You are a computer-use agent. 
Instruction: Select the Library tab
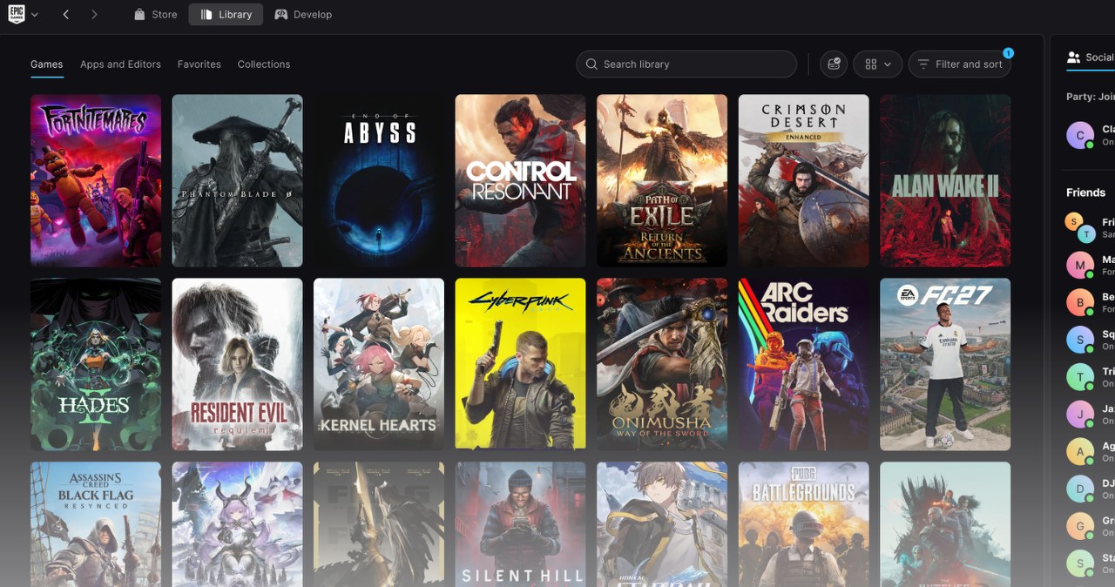pos(226,15)
